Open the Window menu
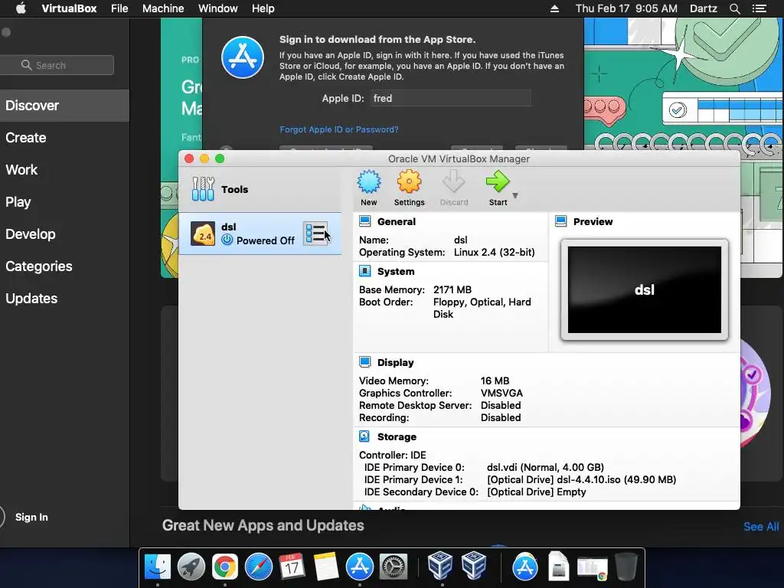784x588 pixels. (x=218, y=8)
